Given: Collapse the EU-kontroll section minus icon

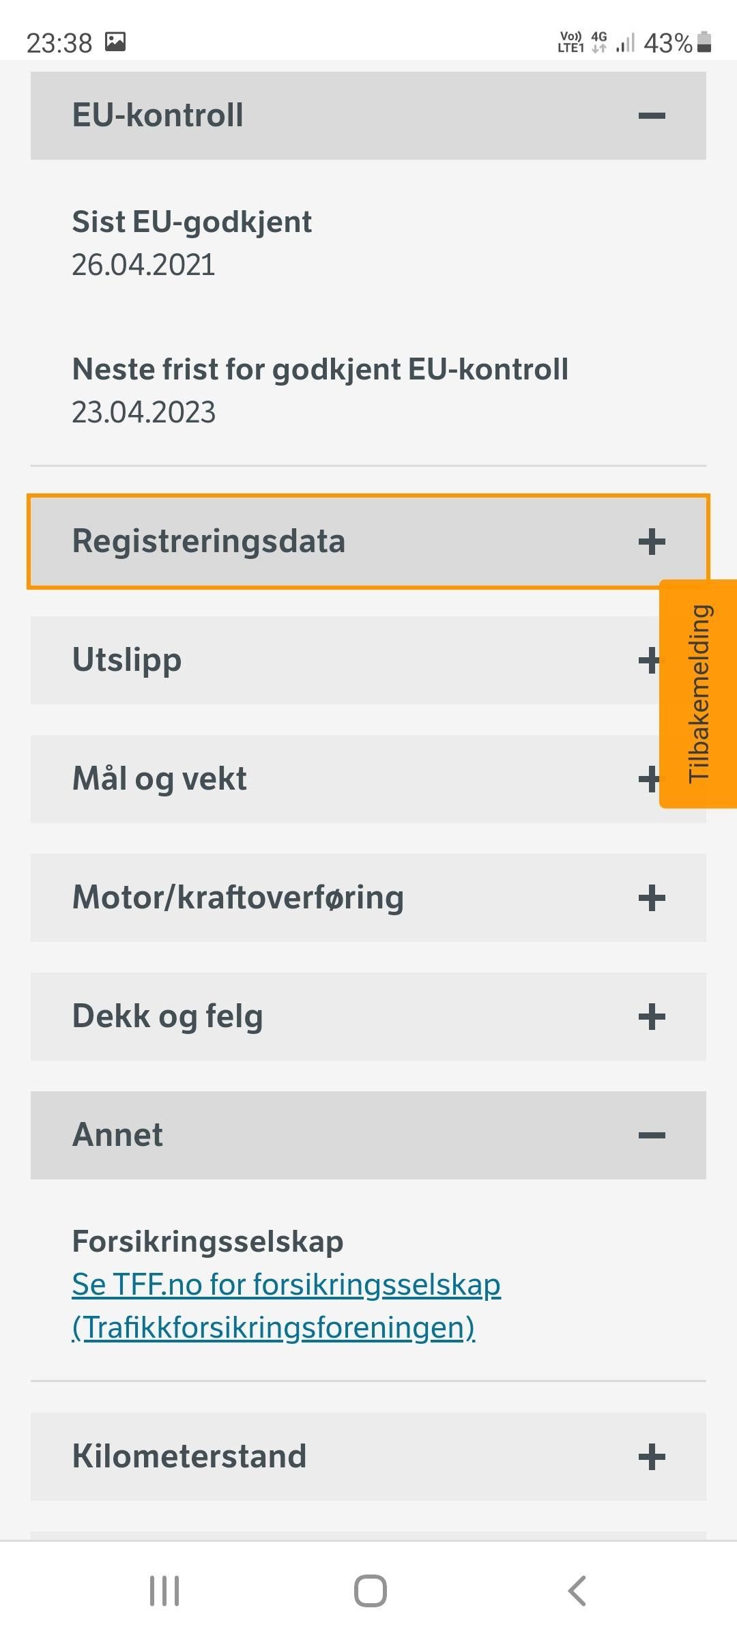Looking at the screenshot, I should [x=652, y=115].
